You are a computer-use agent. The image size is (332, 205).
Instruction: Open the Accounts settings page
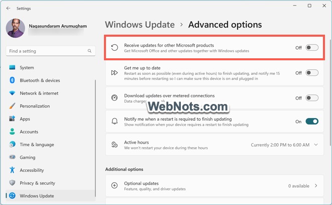coord(29,132)
